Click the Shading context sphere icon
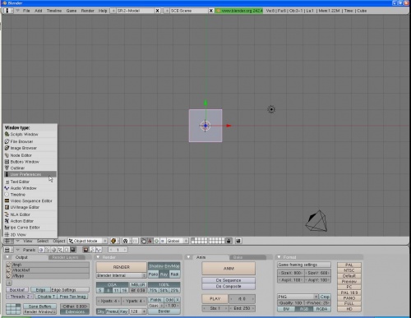Image resolution: width=411 pixels, height=318 pixels. pyautogui.click(x=53, y=250)
